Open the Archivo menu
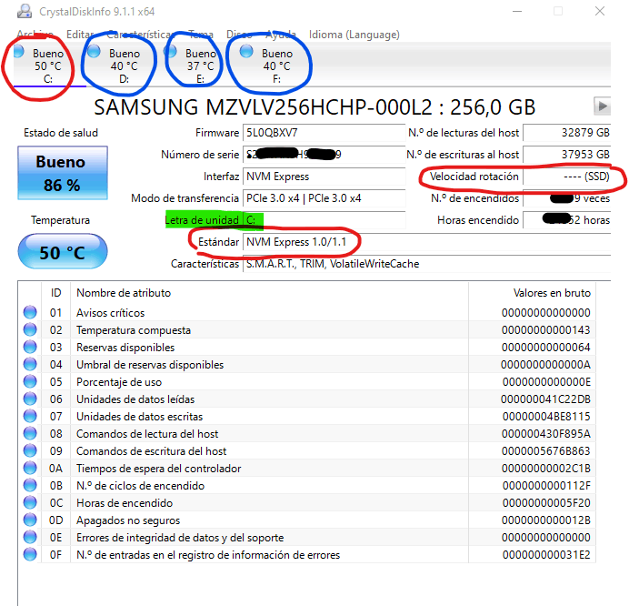 tap(35, 35)
